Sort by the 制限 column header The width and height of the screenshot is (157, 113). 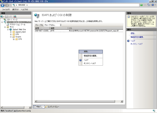(x=59, y=28)
